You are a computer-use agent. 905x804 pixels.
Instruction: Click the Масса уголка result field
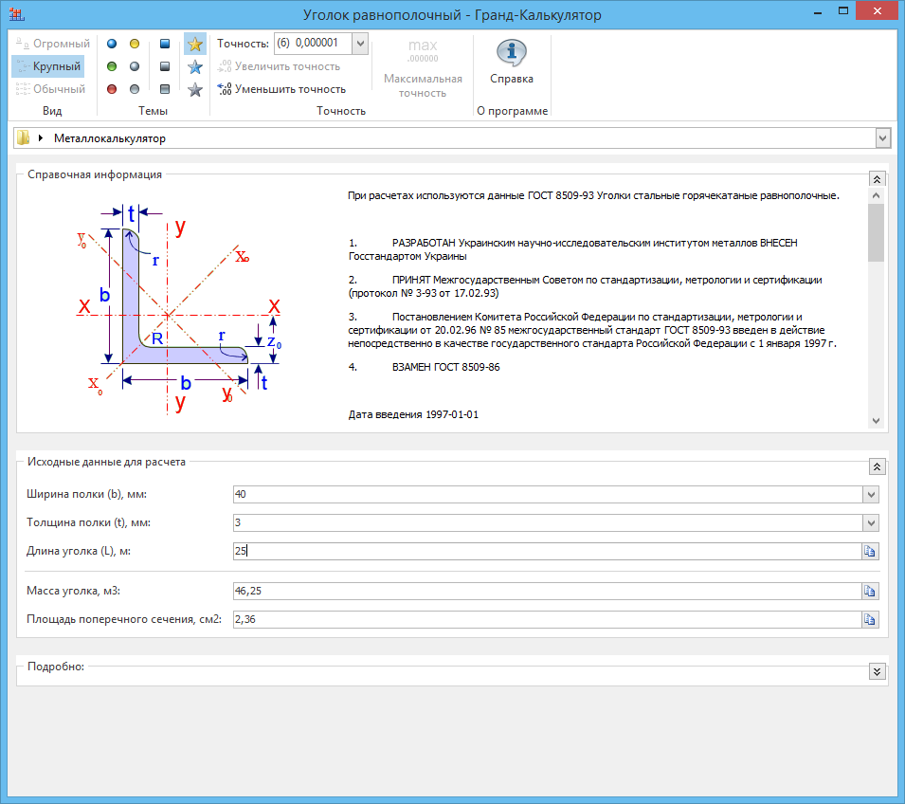coord(547,591)
